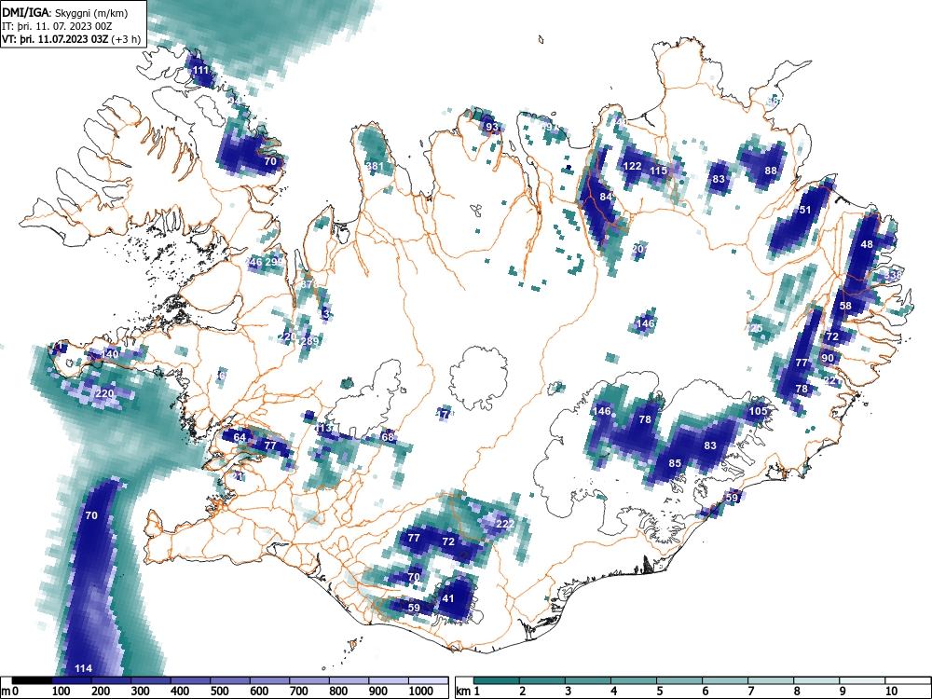
Task: Click the '93' value on the north coast
Action: pyautogui.click(x=491, y=127)
